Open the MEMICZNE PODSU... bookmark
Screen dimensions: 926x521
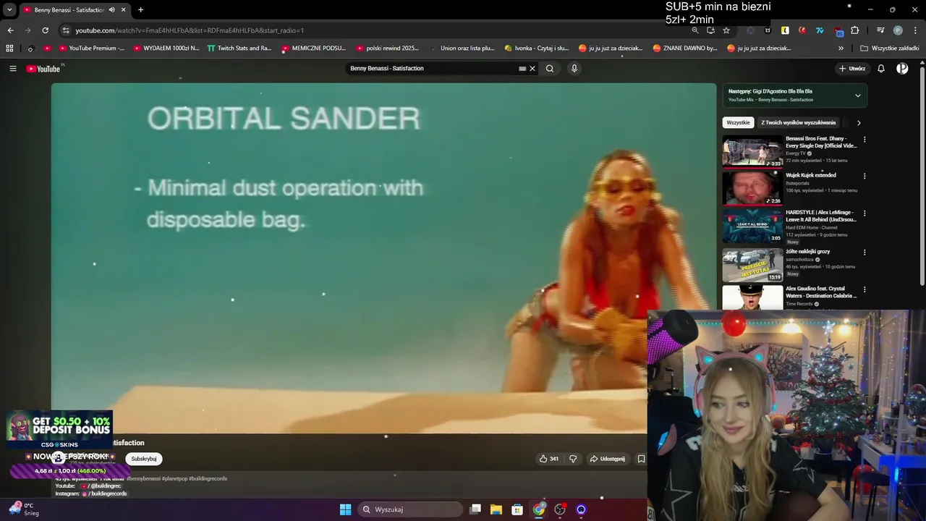(x=314, y=48)
